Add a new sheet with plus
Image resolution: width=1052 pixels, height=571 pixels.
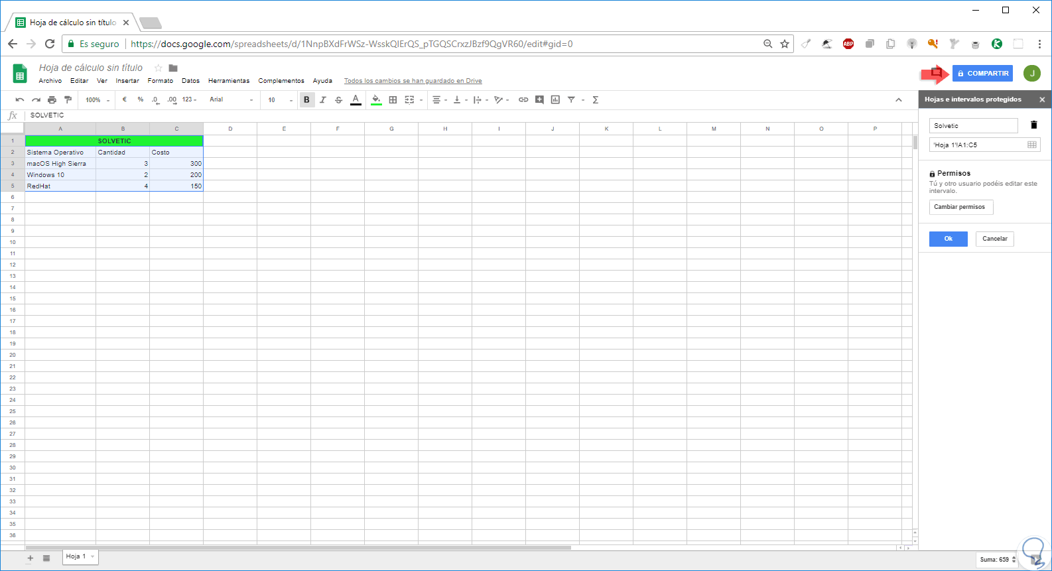pyautogui.click(x=31, y=558)
